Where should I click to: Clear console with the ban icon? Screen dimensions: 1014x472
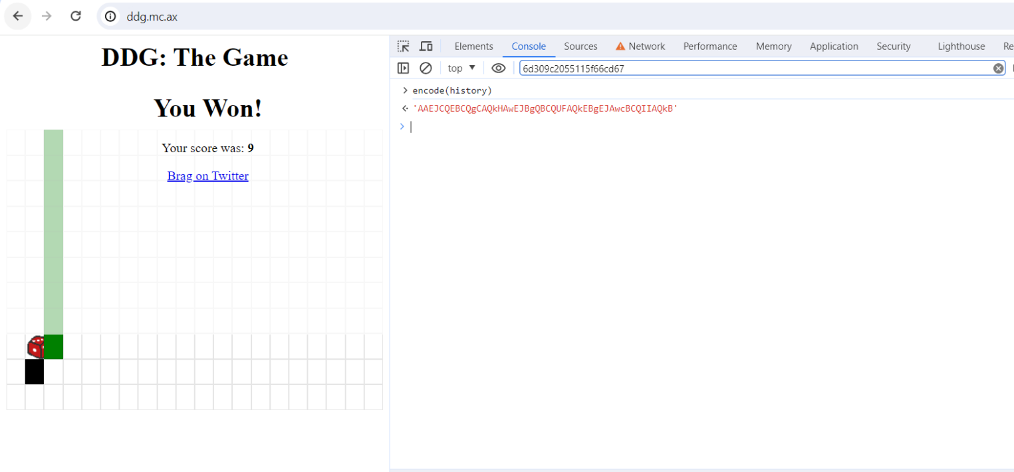426,68
